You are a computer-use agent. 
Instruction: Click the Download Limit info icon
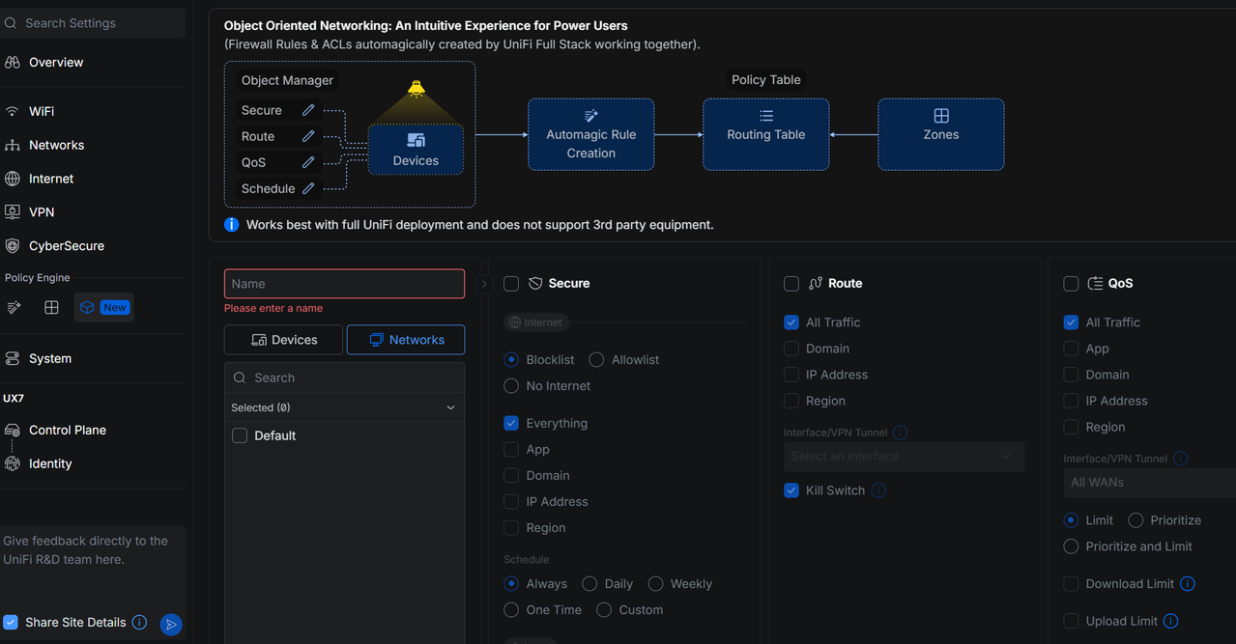[1188, 584]
